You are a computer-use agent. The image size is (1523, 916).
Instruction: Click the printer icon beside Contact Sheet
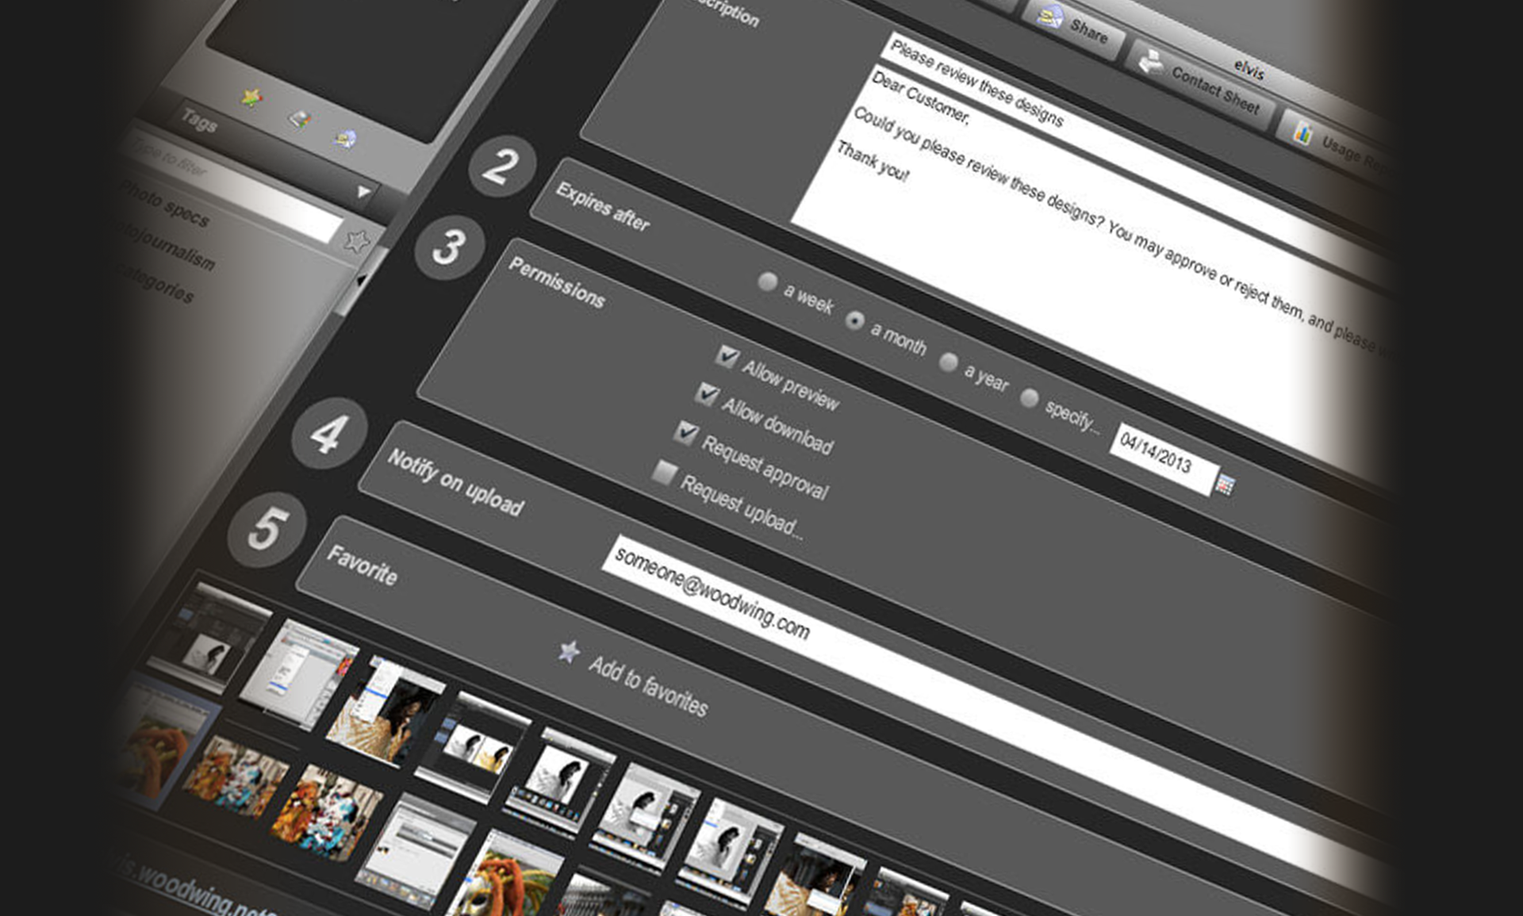pyautogui.click(x=1153, y=61)
